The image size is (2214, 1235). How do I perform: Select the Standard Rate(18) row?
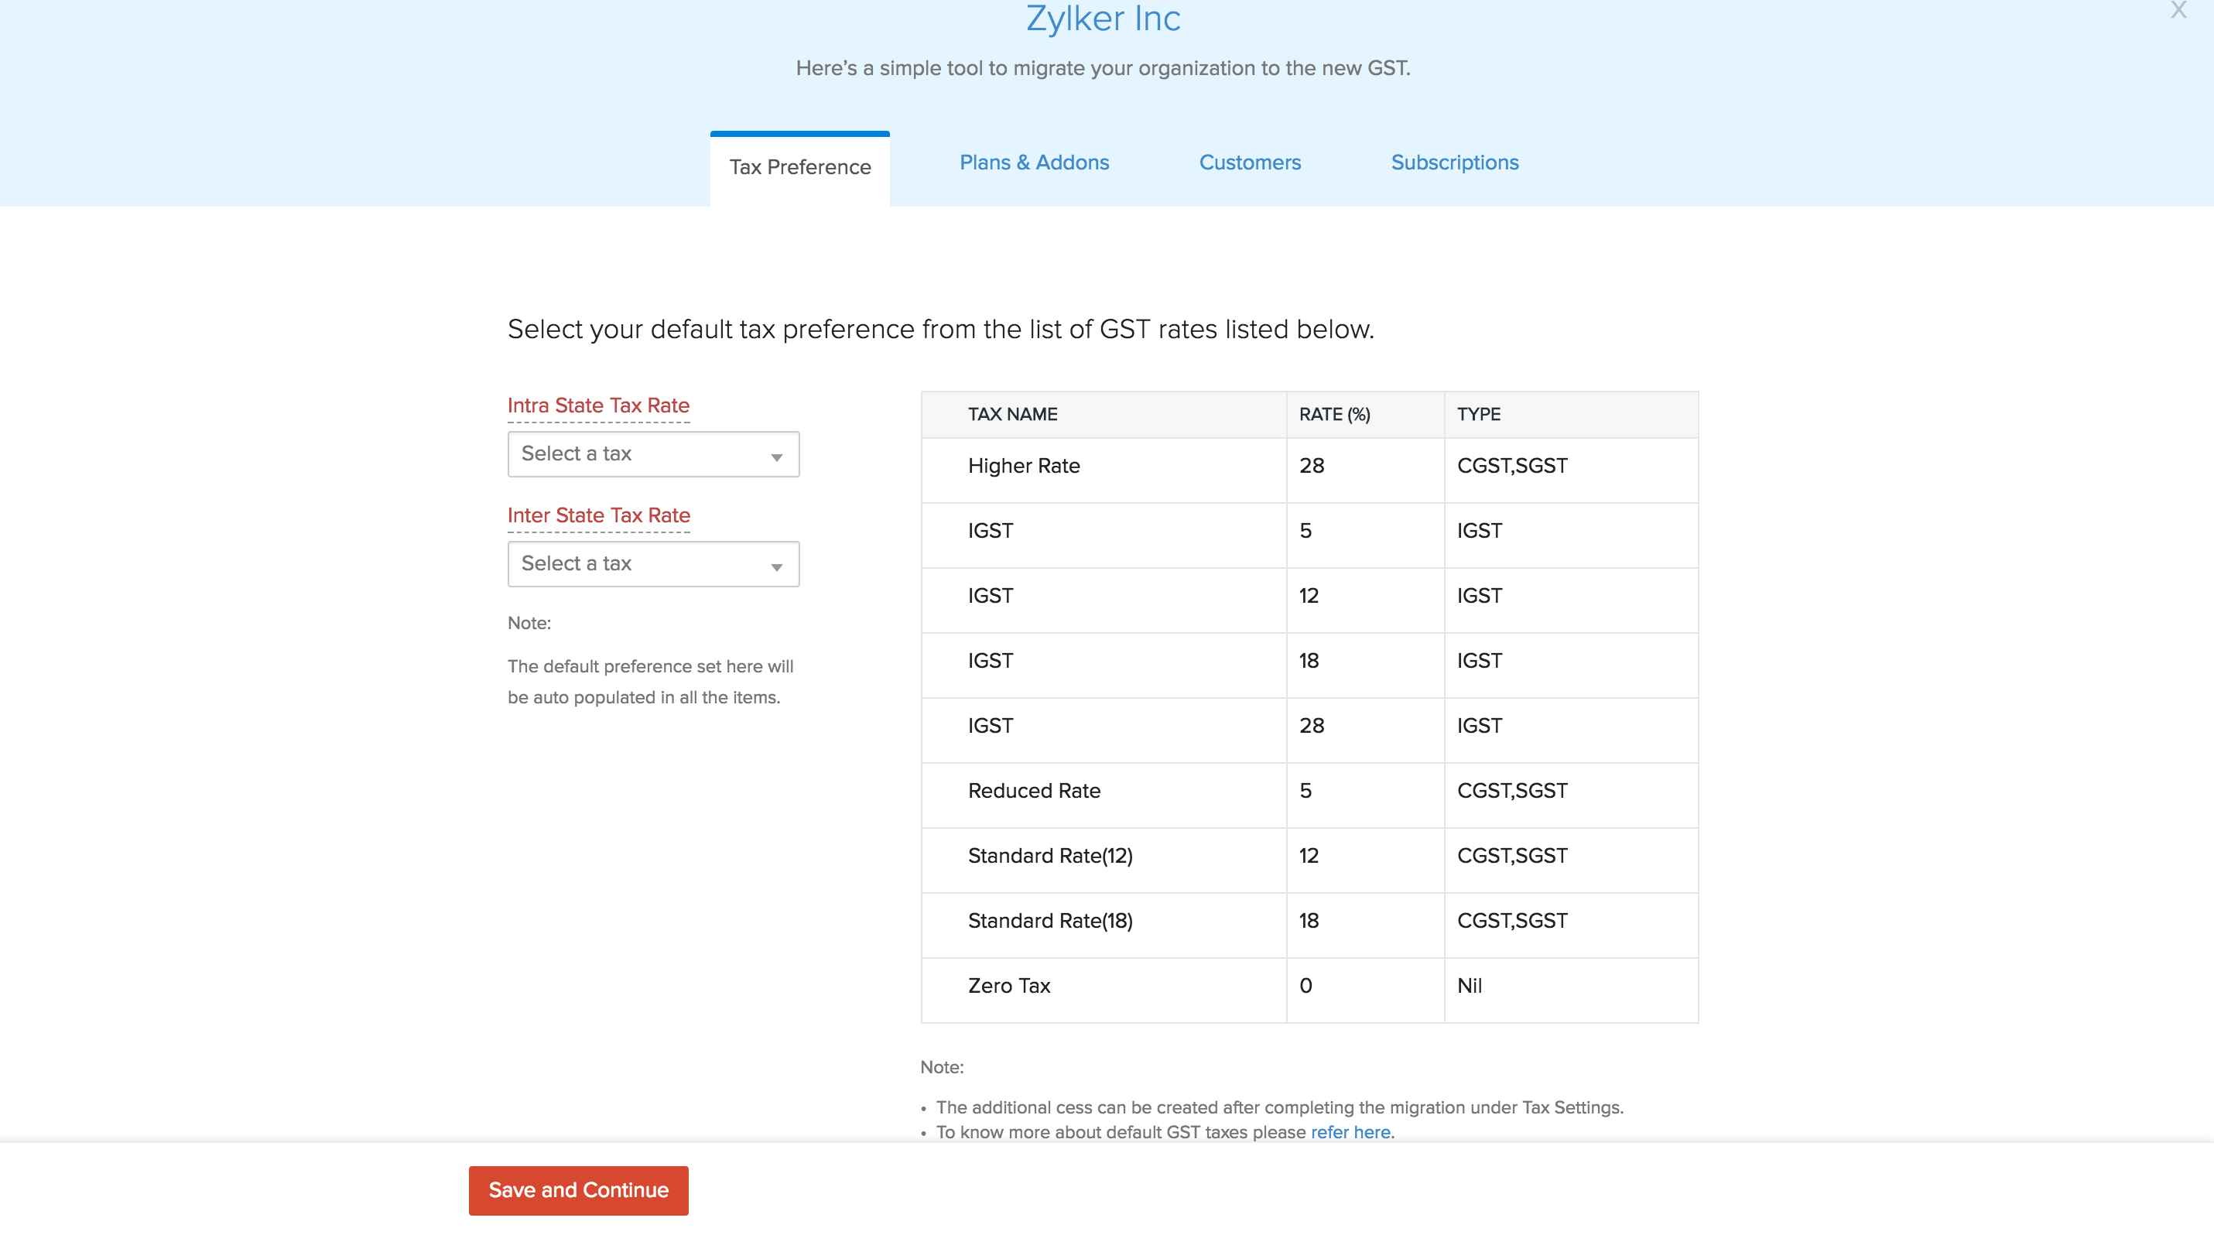click(x=1103, y=921)
